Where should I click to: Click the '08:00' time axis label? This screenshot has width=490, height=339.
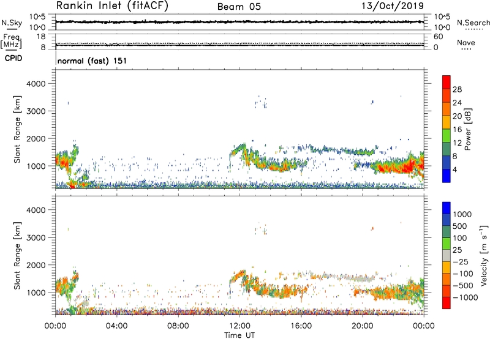[178, 326]
